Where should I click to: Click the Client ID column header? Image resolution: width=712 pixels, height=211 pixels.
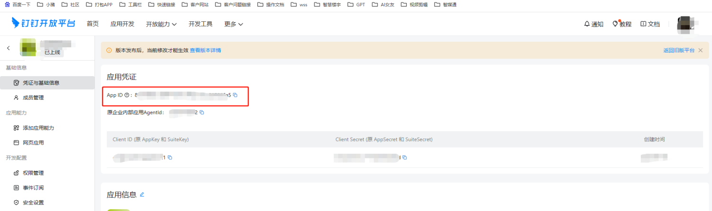pos(151,140)
